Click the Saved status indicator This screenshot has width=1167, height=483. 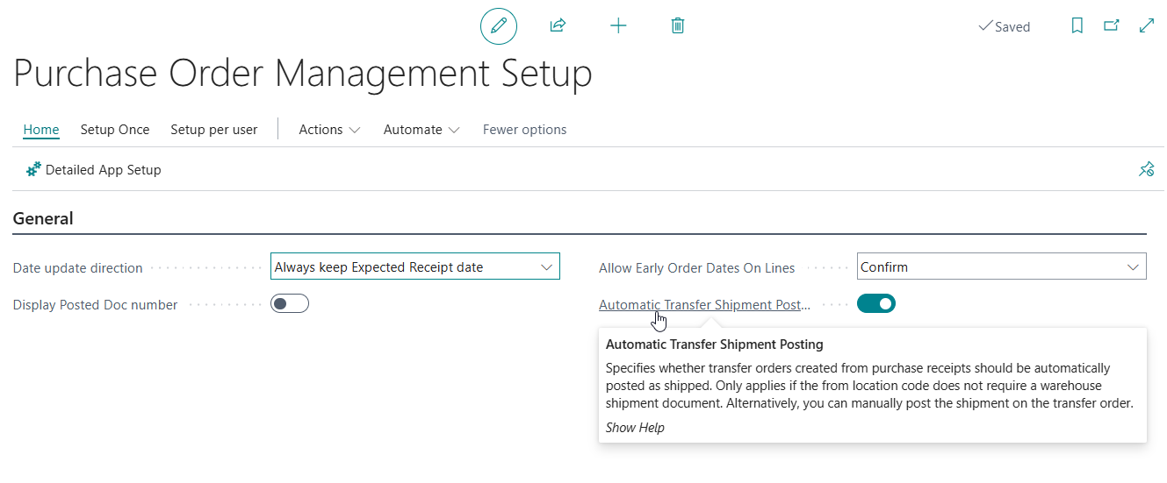click(1005, 26)
